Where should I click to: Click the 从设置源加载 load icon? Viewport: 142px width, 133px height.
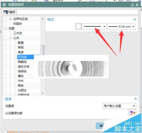pyautogui.click(x=132, y=113)
